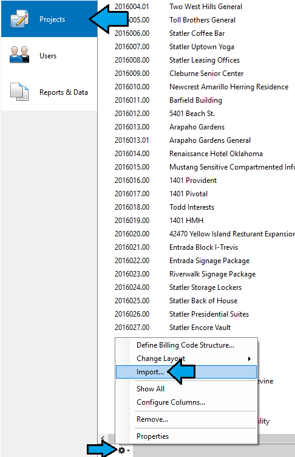Click the Projects notepad icon
Screen dimensions: 295x457
click(19, 19)
